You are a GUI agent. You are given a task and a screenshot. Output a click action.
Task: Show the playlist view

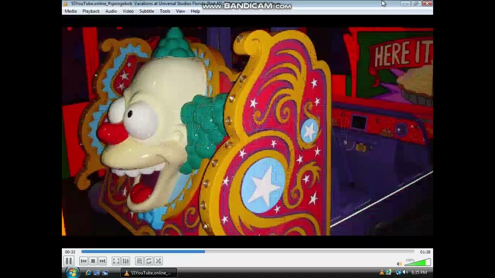tap(139, 261)
